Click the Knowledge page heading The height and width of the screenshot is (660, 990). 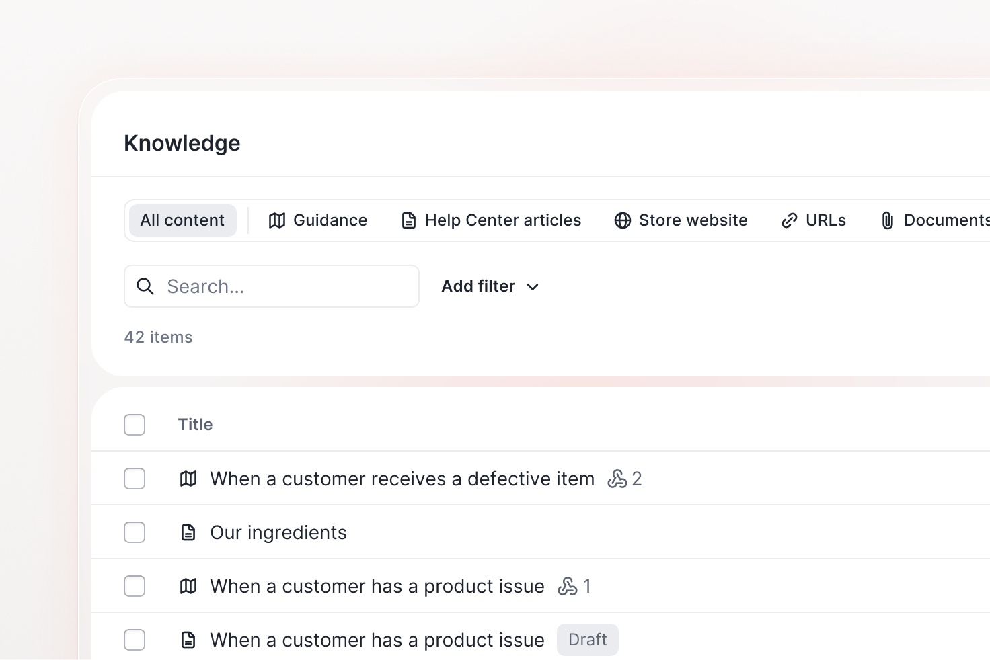tap(182, 143)
